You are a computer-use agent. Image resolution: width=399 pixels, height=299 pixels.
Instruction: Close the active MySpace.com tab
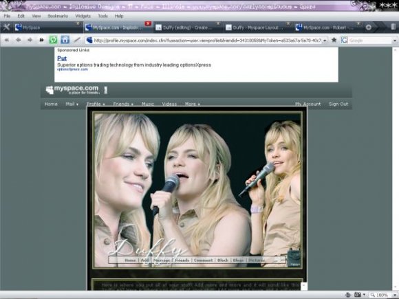[x=148, y=23]
